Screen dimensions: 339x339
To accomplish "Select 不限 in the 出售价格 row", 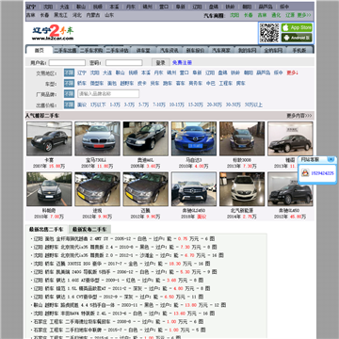I will 69,105.
